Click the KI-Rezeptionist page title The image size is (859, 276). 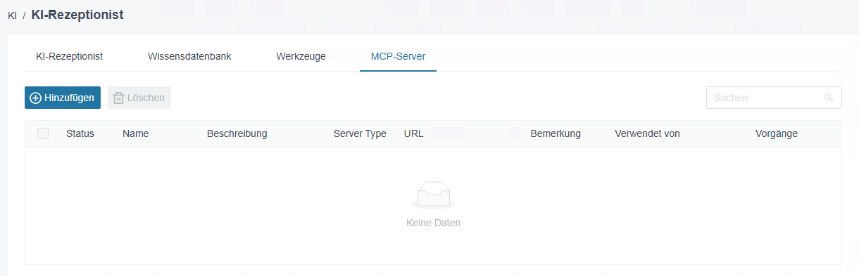[x=77, y=15]
